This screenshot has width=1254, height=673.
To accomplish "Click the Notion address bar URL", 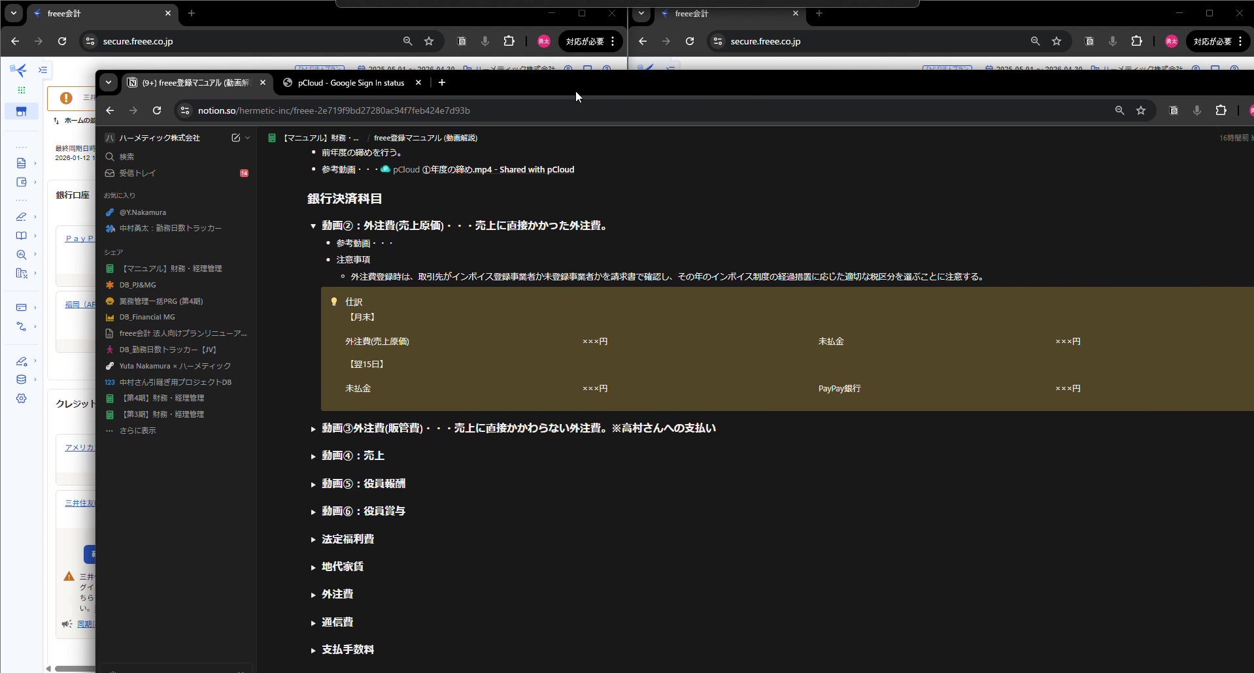I will (333, 110).
